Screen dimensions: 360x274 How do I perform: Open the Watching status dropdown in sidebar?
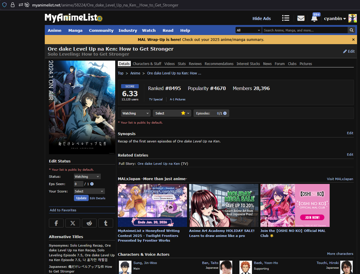(87, 177)
